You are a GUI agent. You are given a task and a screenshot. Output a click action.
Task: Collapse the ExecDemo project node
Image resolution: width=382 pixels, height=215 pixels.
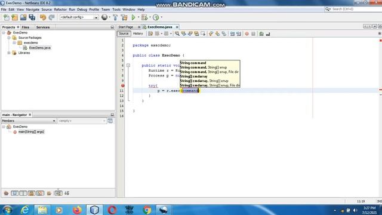(4, 33)
